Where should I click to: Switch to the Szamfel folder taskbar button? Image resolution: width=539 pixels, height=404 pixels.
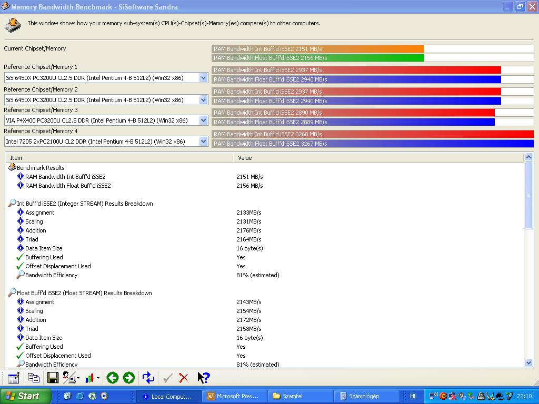pyautogui.click(x=300, y=397)
